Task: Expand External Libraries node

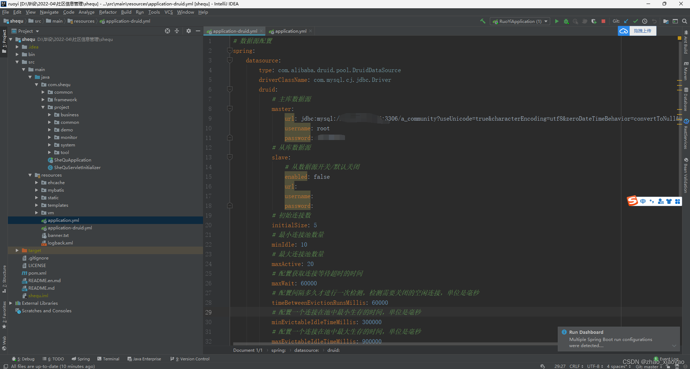Action: click(10, 303)
